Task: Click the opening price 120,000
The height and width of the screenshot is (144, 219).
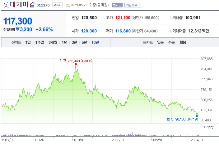Action: pyautogui.click(x=89, y=31)
